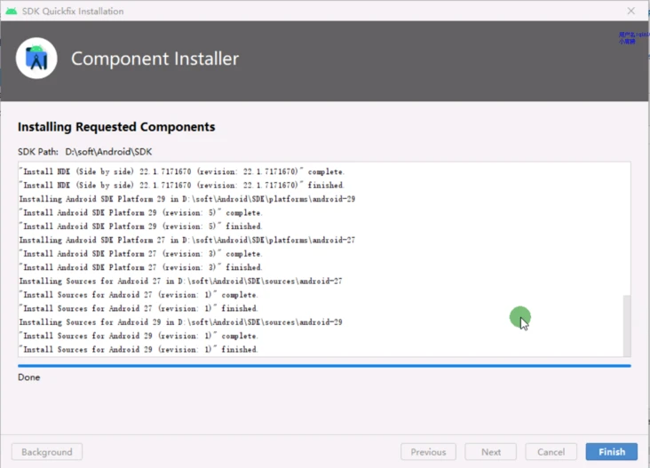The width and height of the screenshot is (650, 468).
Task: Click the Android Studio logo in the header
Action: click(x=36, y=59)
